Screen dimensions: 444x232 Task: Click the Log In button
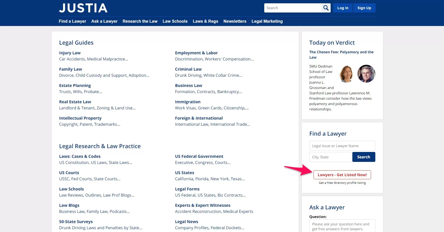[343, 8]
